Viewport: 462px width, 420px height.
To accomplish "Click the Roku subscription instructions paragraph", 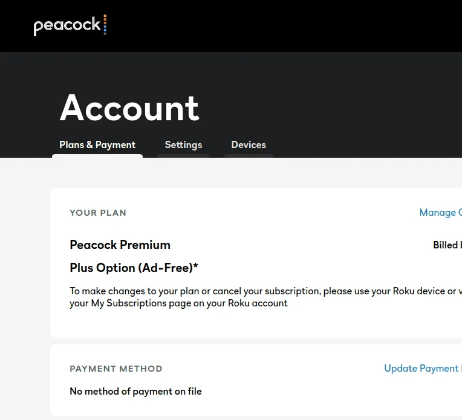I will [265, 297].
